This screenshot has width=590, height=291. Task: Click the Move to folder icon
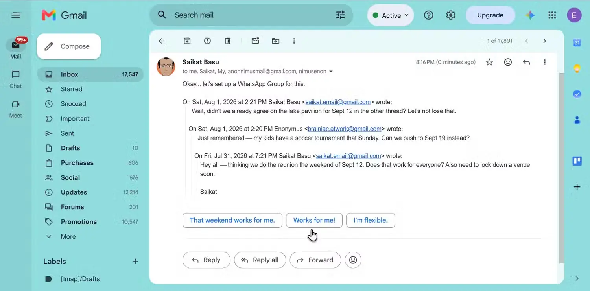pyautogui.click(x=276, y=41)
